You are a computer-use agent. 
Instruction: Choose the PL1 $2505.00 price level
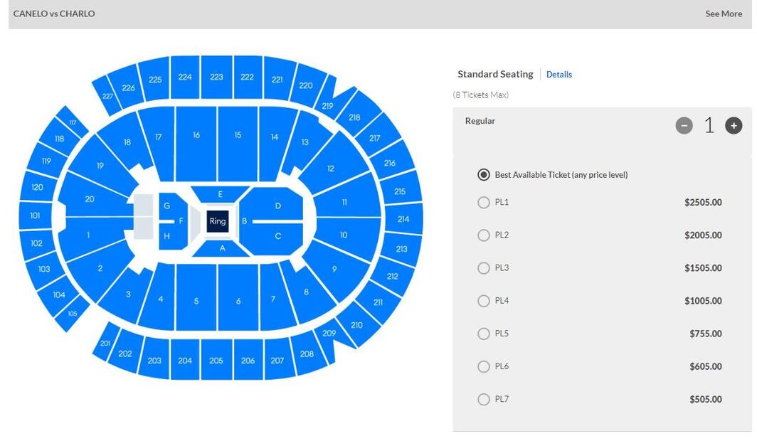point(484,203)
